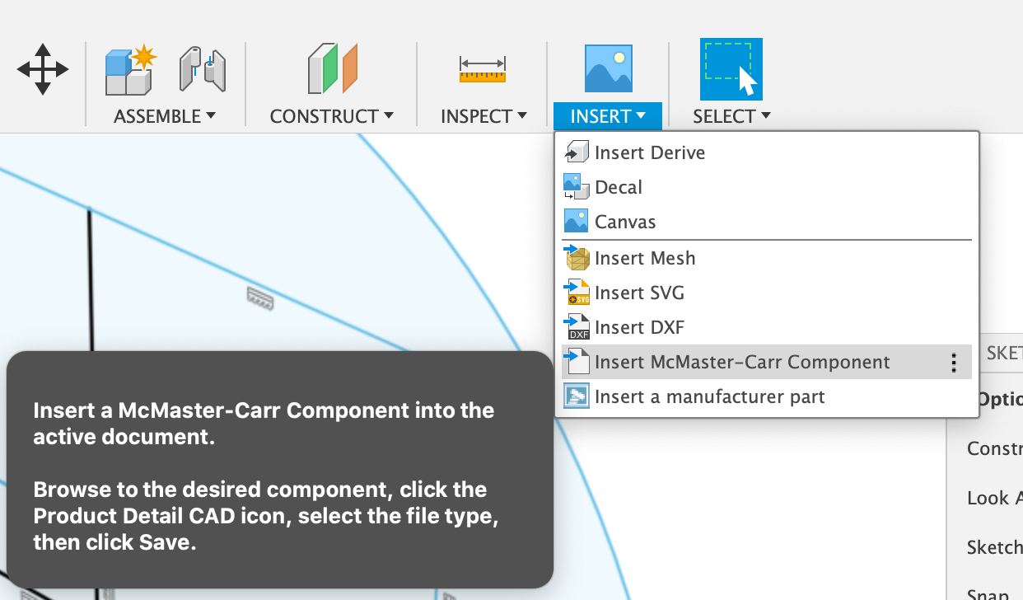Click the Joint tool icon
Viewport: 1023px width, 600px height.
pyautogui.click(x=202, y=69)
